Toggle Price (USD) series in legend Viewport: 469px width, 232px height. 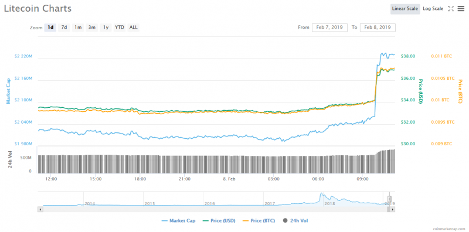pyautogui.click(x=219, y=221)
